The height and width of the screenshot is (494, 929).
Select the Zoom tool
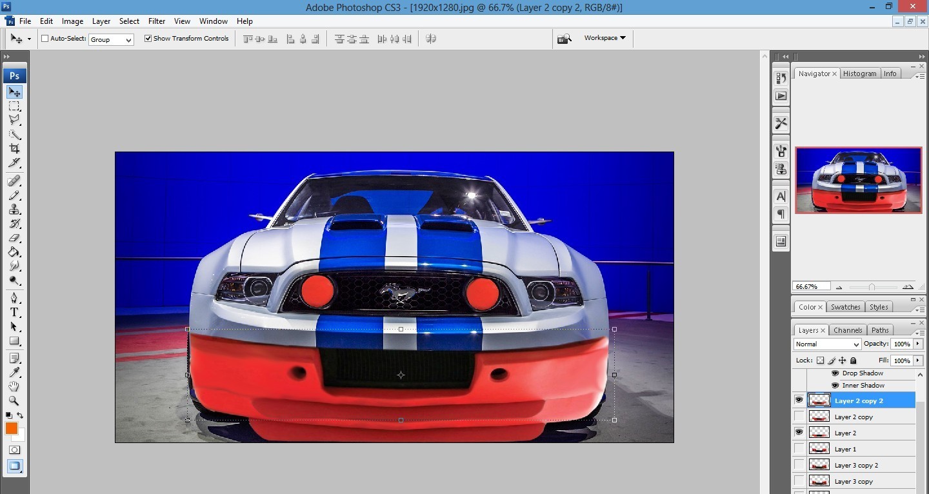click(x=14, y=400)
